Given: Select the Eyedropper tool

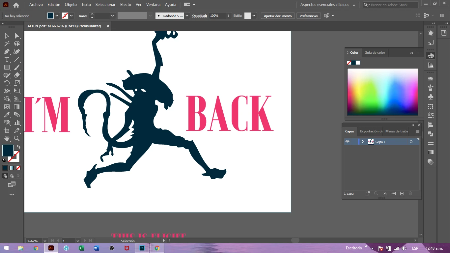Looking at the screenshot, I should [x=7, y=115].
